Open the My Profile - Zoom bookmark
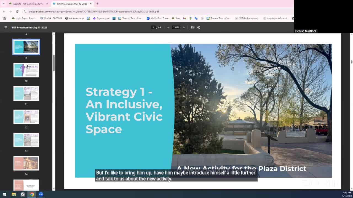The height and width of the screenshot is (198, 353). [157, 18]
